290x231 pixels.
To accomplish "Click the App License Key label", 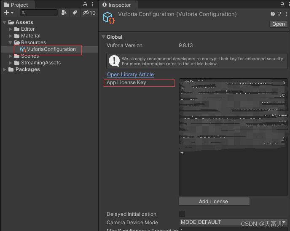I will tap(126, 82).
